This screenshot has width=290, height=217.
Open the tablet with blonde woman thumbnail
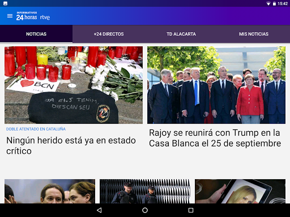tap(240, 191)
